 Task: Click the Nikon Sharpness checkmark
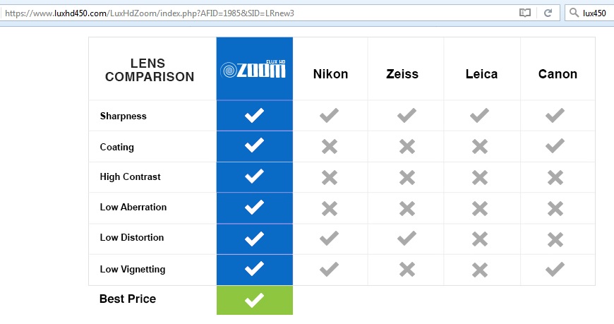click(329, 115)
